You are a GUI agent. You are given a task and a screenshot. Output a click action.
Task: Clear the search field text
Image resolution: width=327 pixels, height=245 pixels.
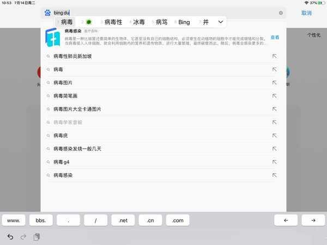point(281,13)
